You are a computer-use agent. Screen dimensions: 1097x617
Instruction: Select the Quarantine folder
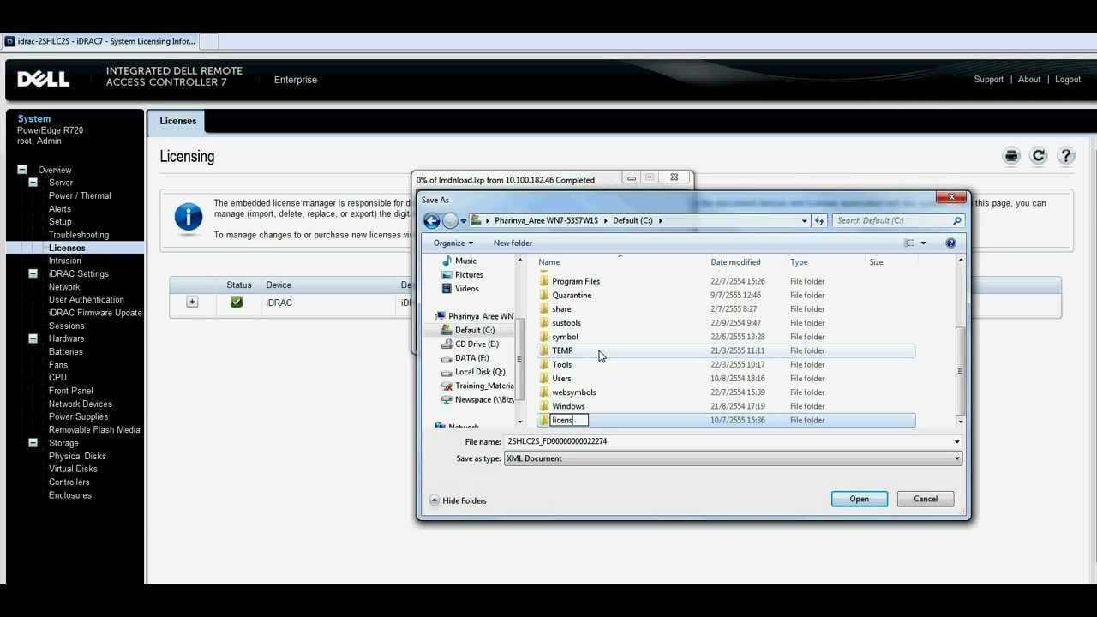point(572,295)
